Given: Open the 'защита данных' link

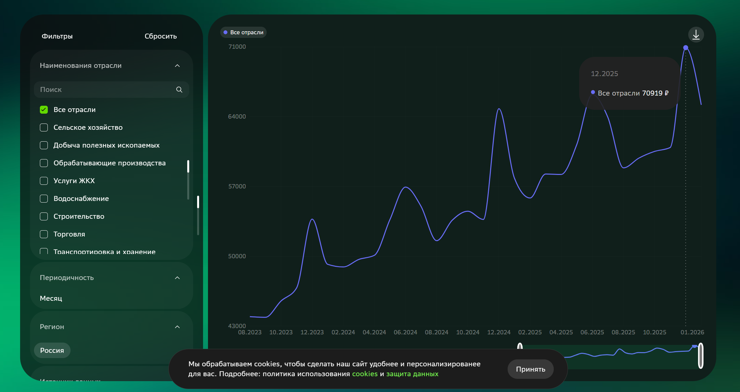Looking at the screenshot, I should click(x=412, y=374).
